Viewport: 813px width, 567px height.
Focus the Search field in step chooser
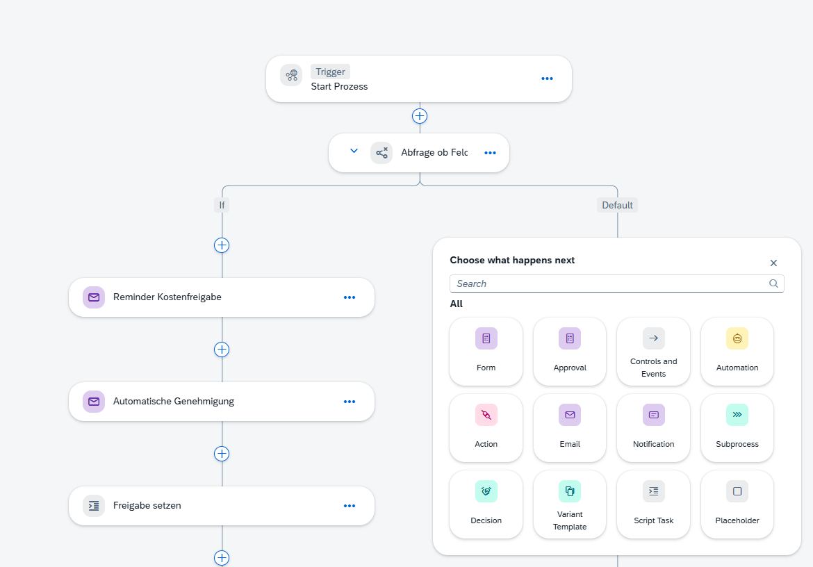click(616, 283)
